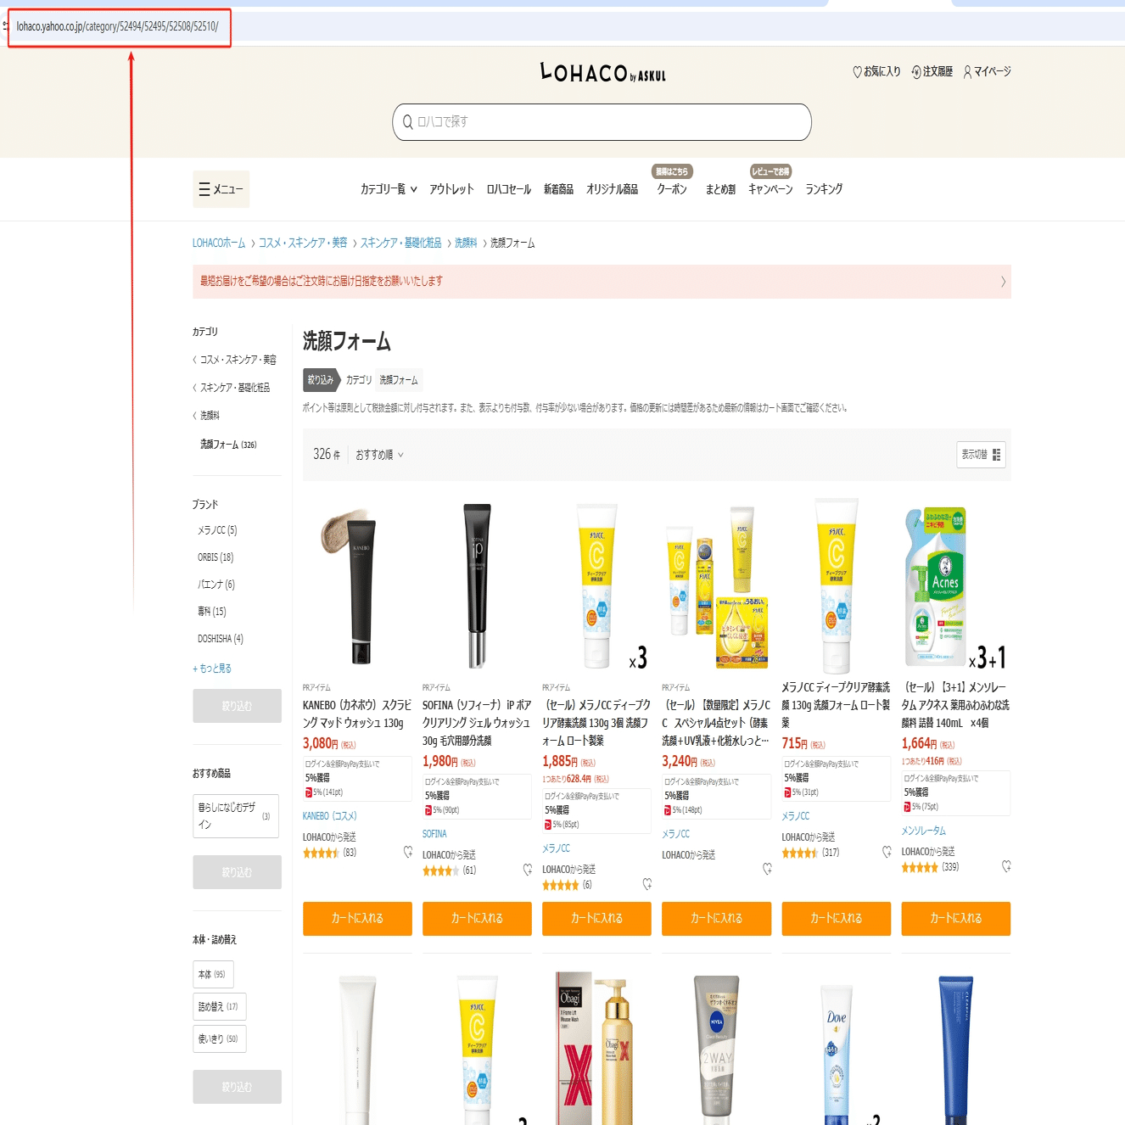
Task: Open the お気に入り favorites heart in header
Action: pos(876,72)
